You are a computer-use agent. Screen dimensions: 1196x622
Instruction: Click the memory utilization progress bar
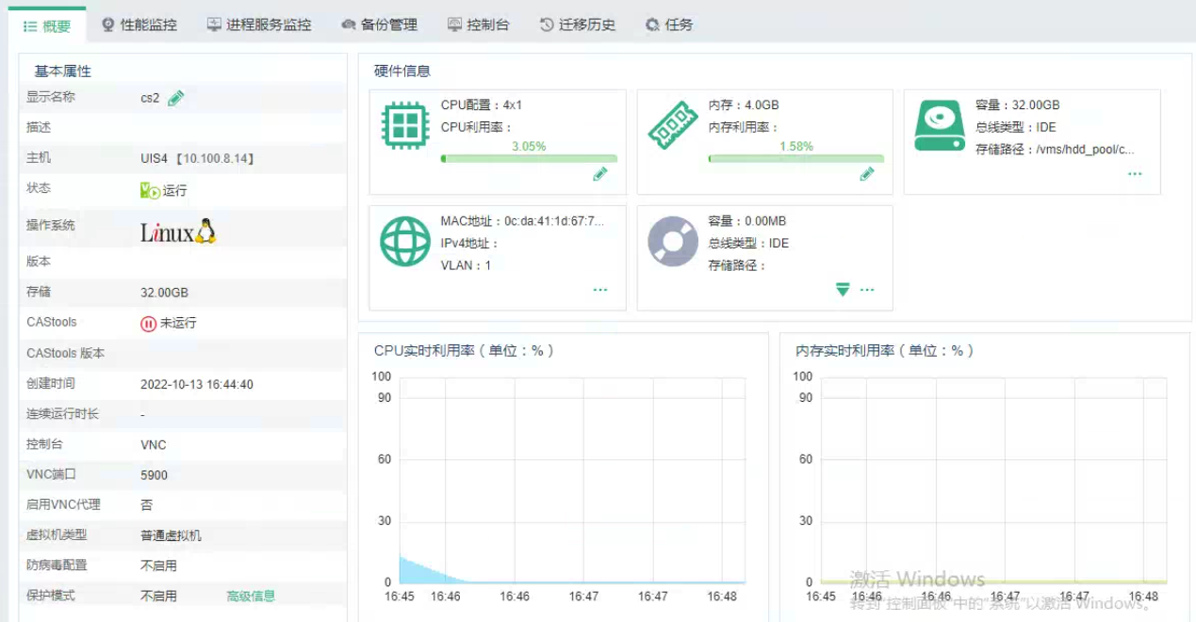796,159
